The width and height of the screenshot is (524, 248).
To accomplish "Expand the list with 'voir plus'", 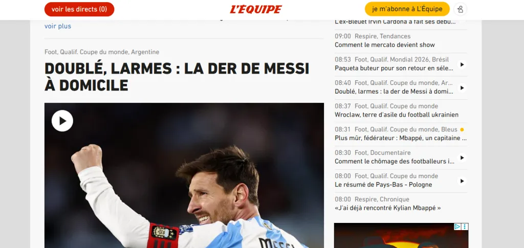I will point(58,26).
